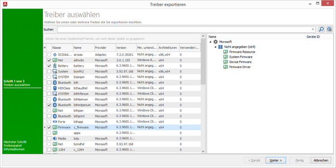Click the Windows 8 cell in athw8x row
The width and height of the screenshot is (336, 168).
[147, 60]
